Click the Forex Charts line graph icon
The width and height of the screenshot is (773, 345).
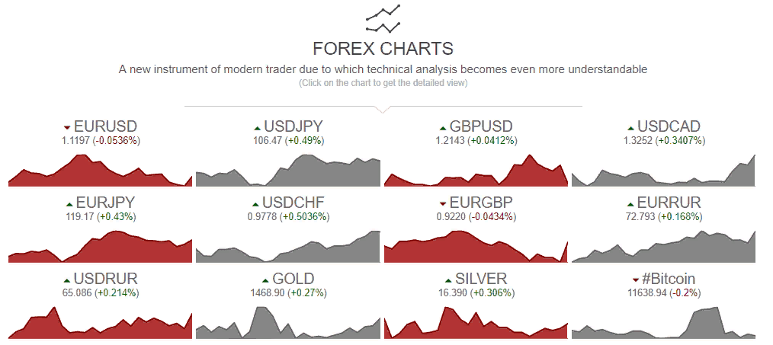click(383, 19)
